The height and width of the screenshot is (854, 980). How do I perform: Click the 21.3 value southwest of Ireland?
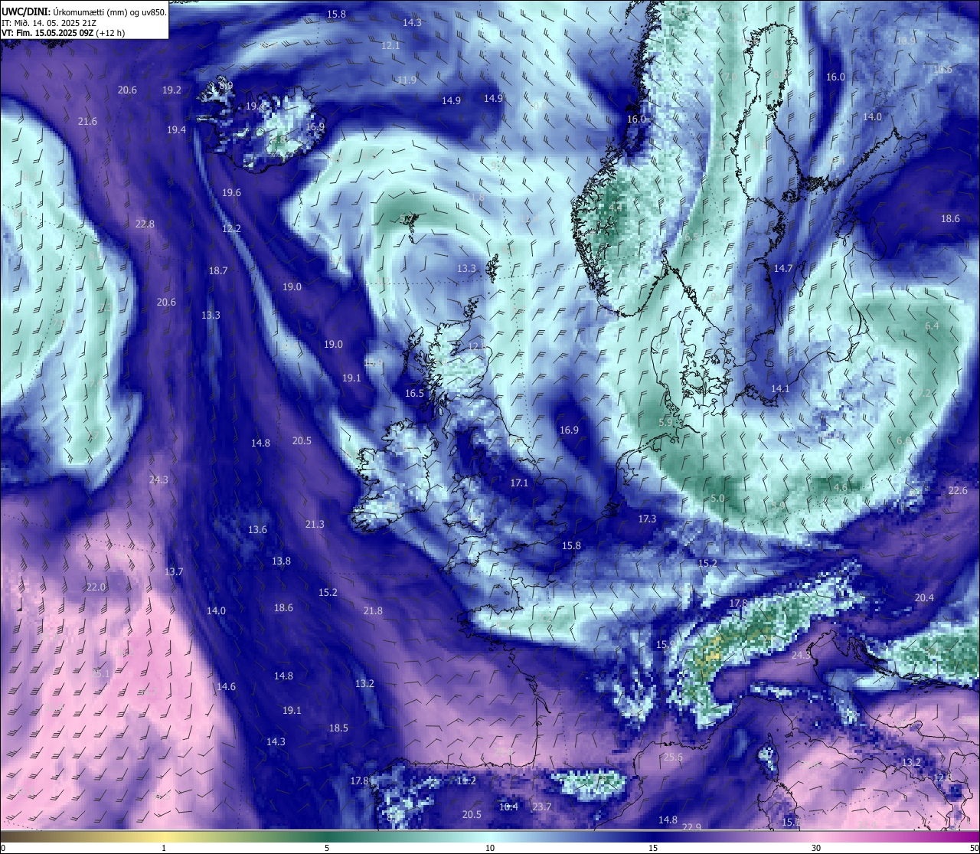tap(315, 525)
